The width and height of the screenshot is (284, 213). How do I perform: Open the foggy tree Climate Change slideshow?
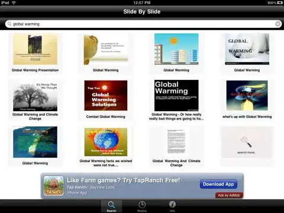[35, 95]
